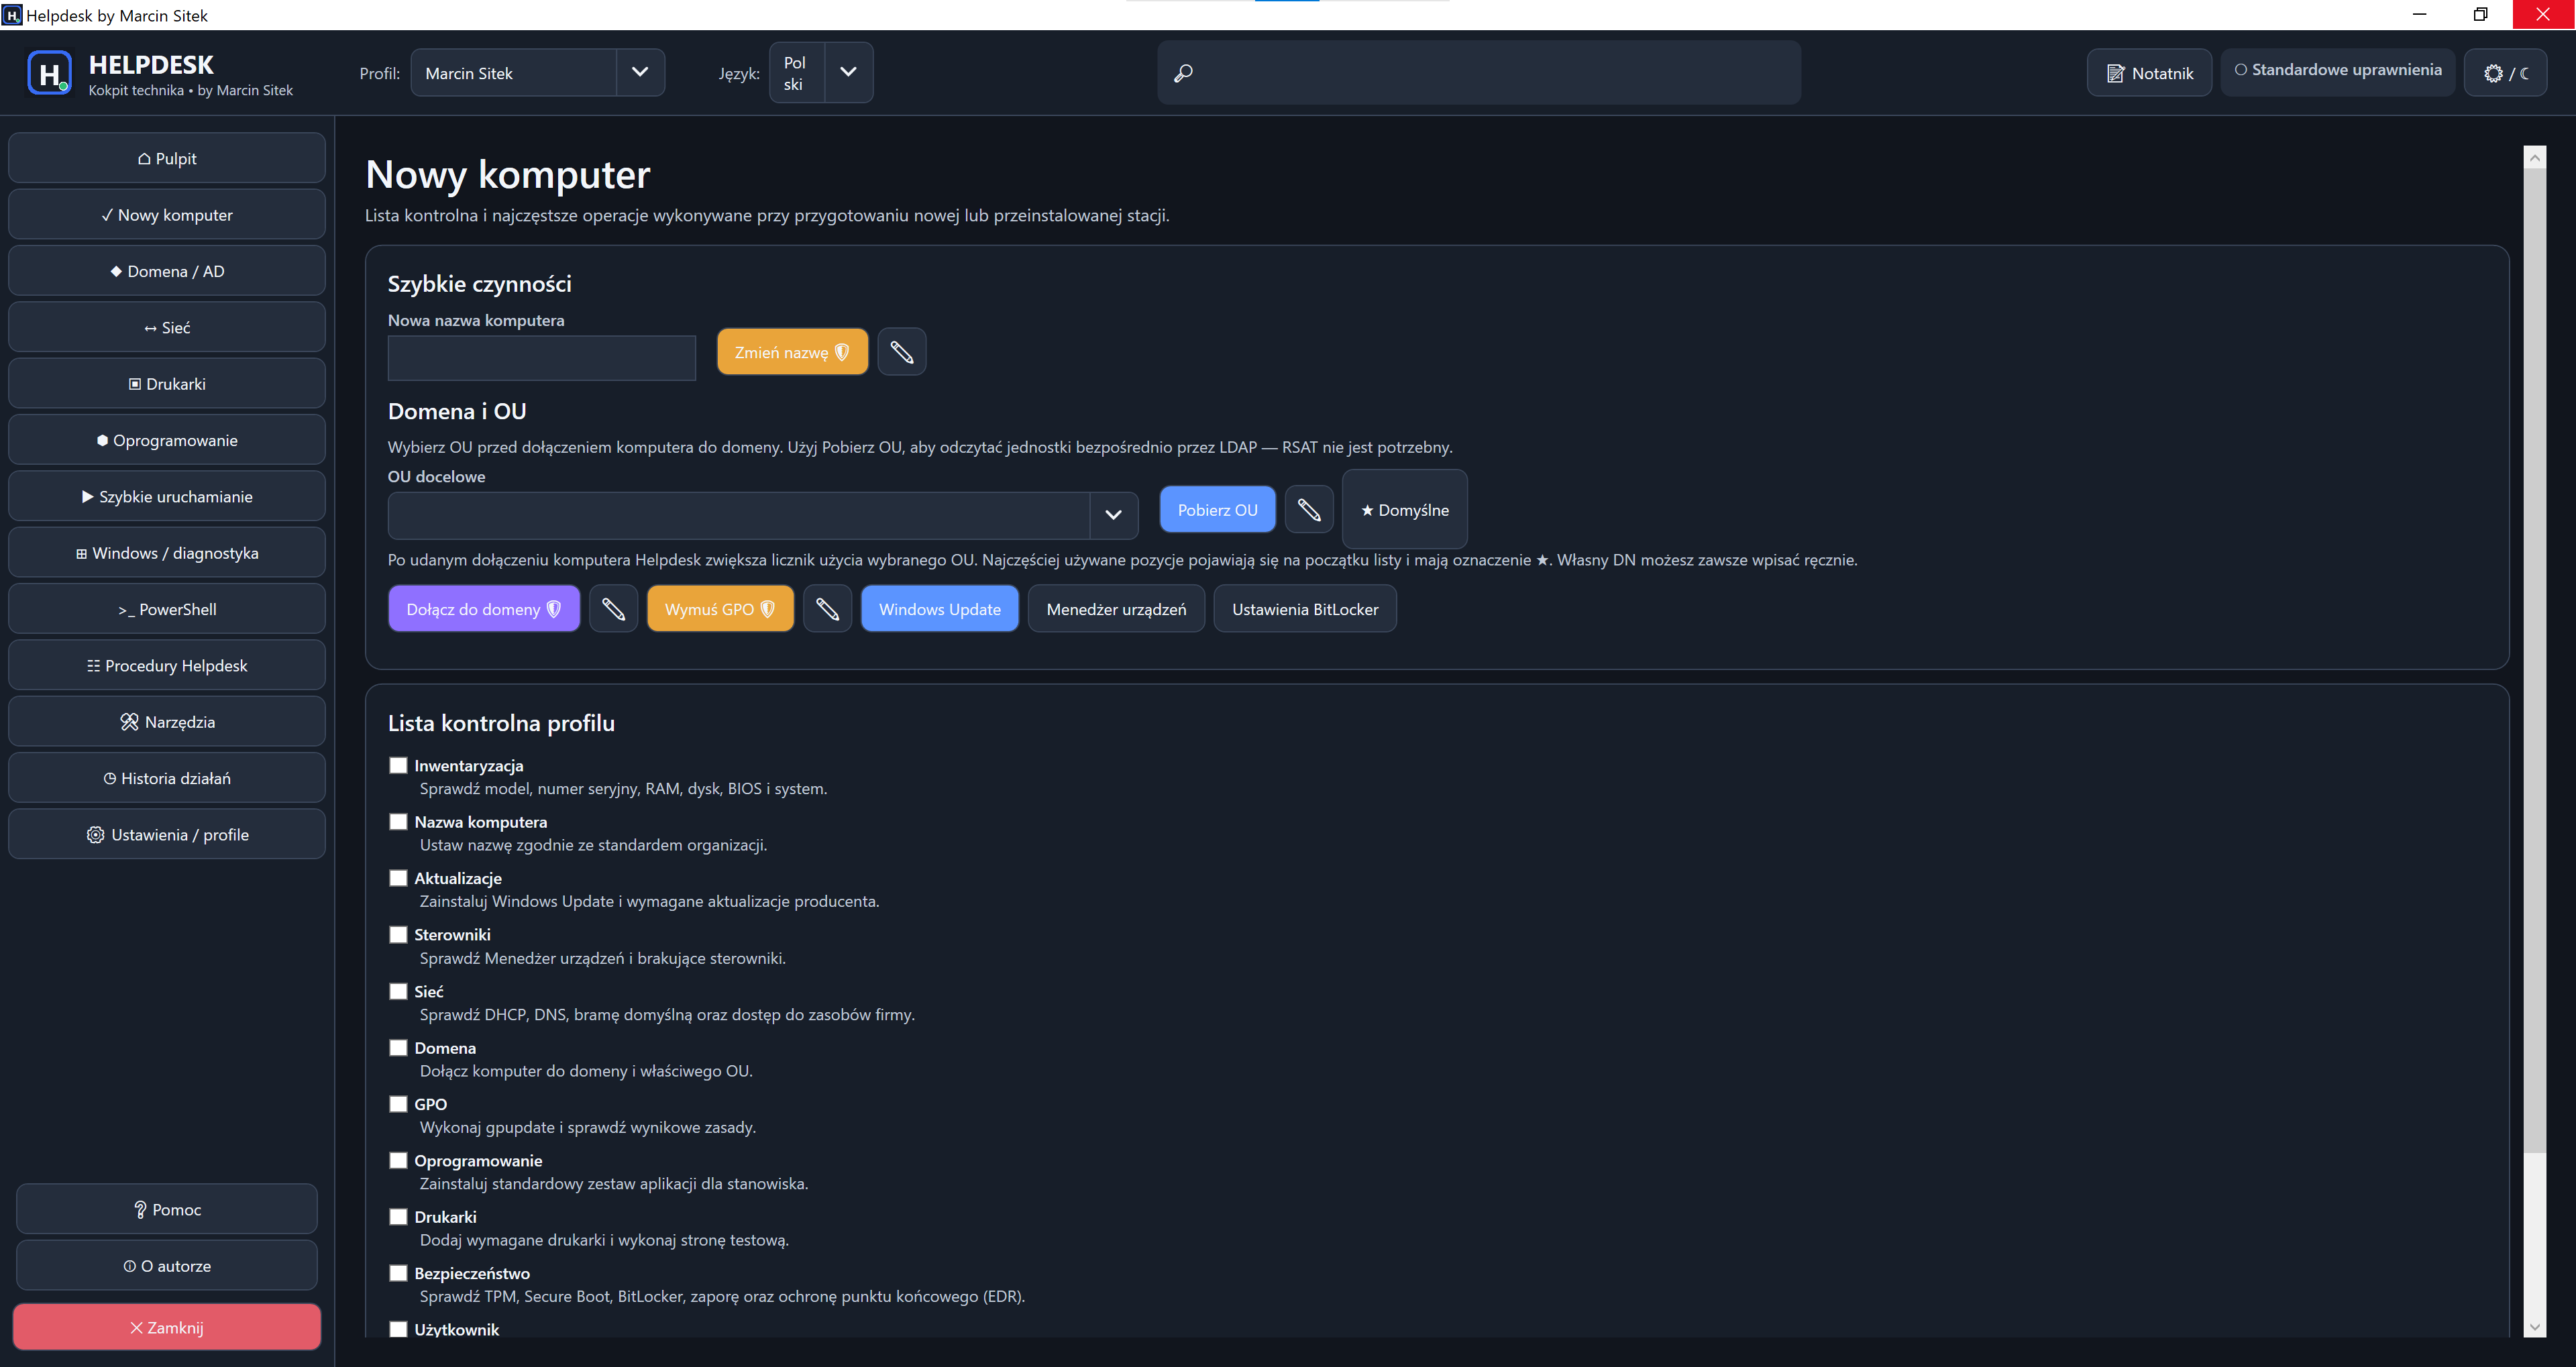Click the Wymuś GPO button
This screenshot has width=2576, height=1367.
tap(720, 609)
